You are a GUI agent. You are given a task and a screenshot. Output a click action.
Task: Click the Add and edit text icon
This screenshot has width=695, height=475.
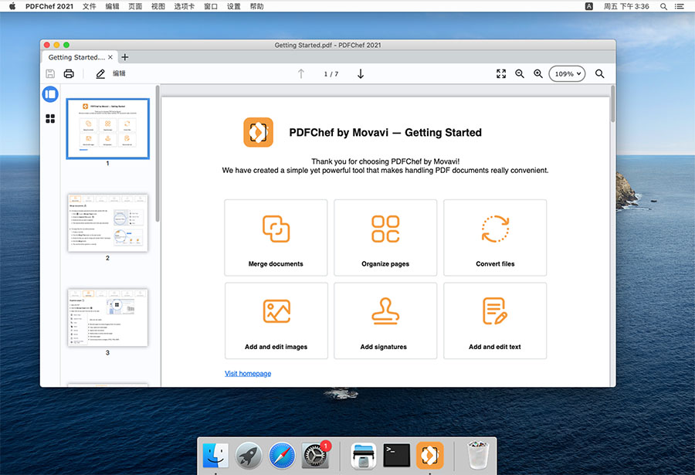tap(495, 311)
